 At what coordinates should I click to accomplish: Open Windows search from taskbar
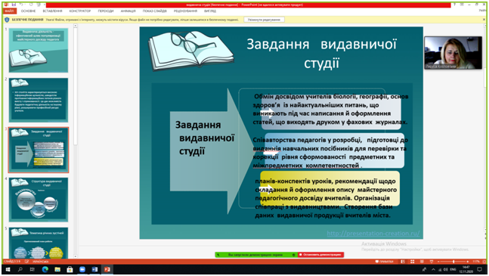(20, 269)
